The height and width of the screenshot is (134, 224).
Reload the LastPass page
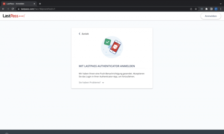[13, 9]
